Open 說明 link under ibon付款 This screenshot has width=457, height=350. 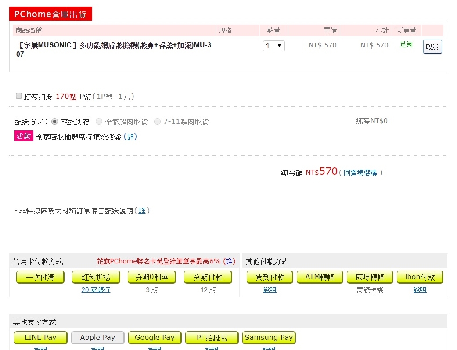420,290
